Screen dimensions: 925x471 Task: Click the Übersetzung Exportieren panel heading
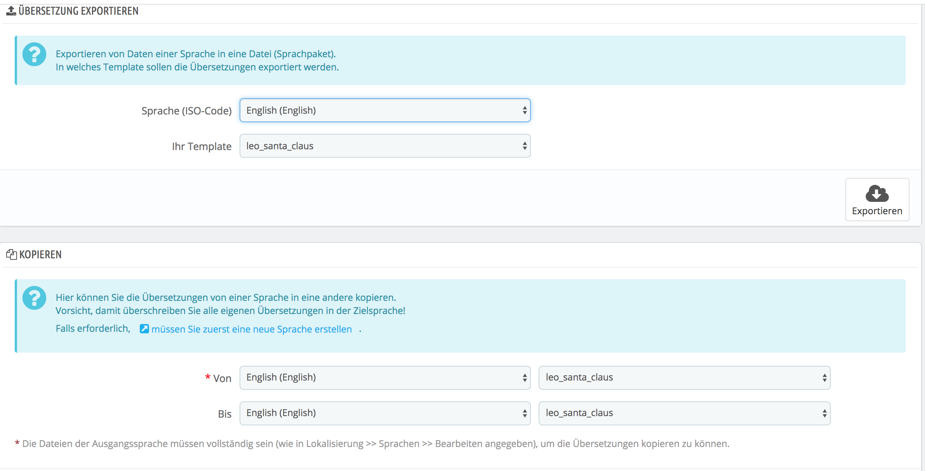click(78, 11)
